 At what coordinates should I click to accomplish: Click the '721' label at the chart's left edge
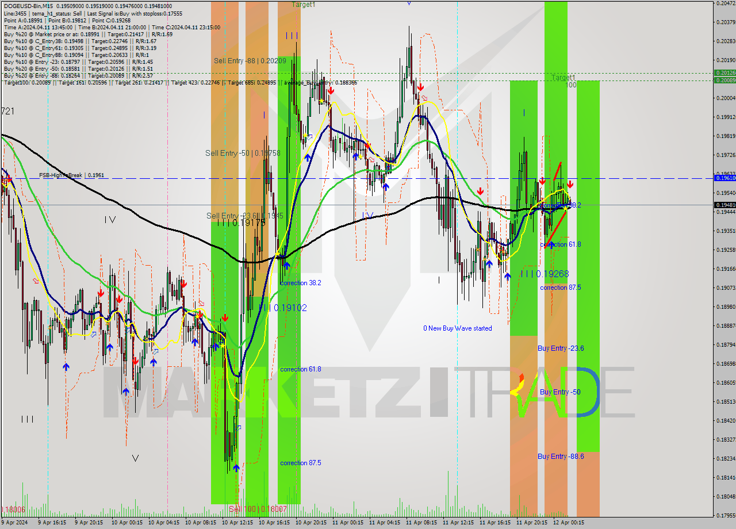point(7,110)
